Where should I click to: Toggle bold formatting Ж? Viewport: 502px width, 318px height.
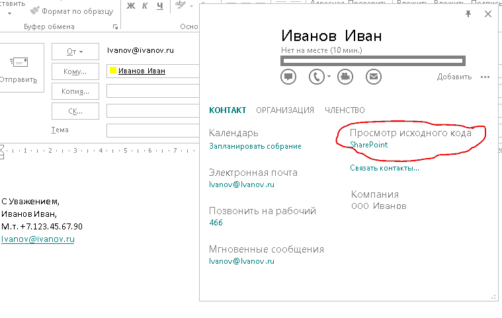click(130, 6)
